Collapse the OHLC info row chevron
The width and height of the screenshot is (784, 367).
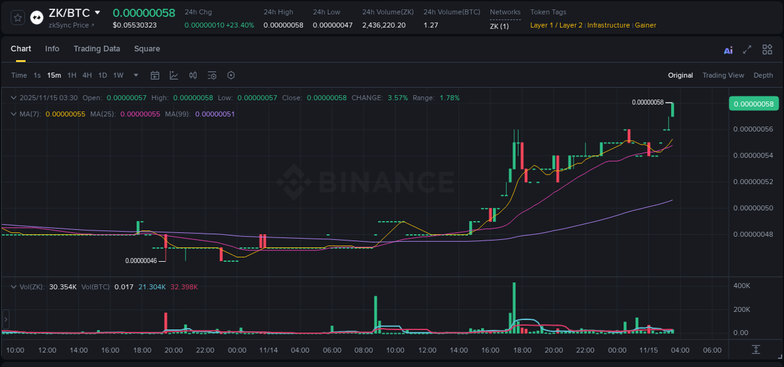pos(14,98)
